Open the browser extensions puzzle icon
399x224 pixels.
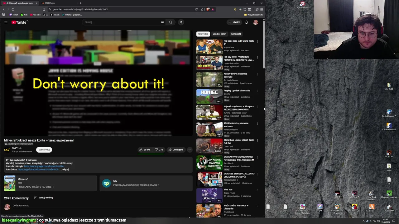coord(245,9)
